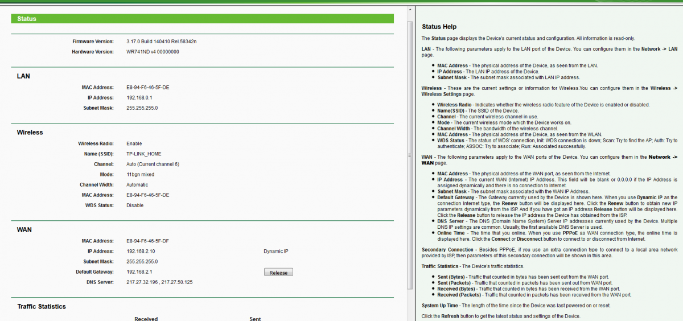Click the Status Help heading
683x321 pixels.
click(439, 27)
